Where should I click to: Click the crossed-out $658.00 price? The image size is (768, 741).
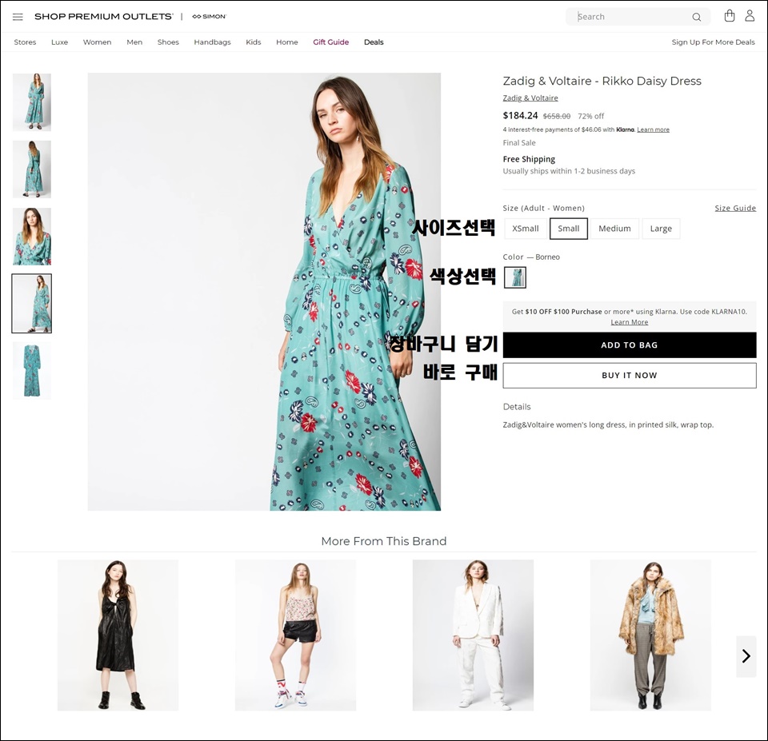pos(557,116)
